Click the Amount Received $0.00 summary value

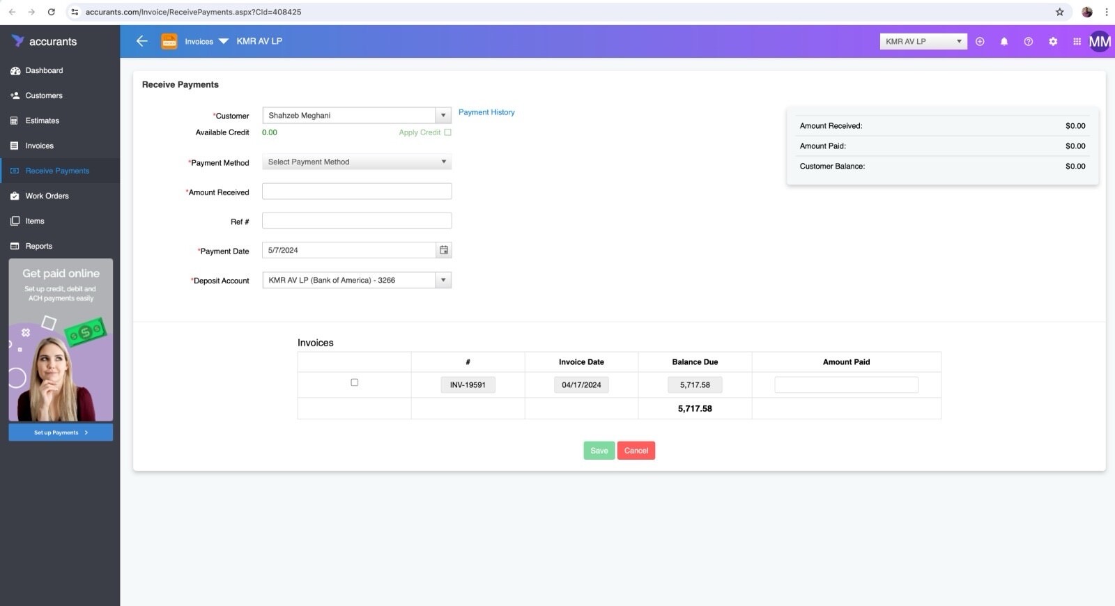[1075, 126]
